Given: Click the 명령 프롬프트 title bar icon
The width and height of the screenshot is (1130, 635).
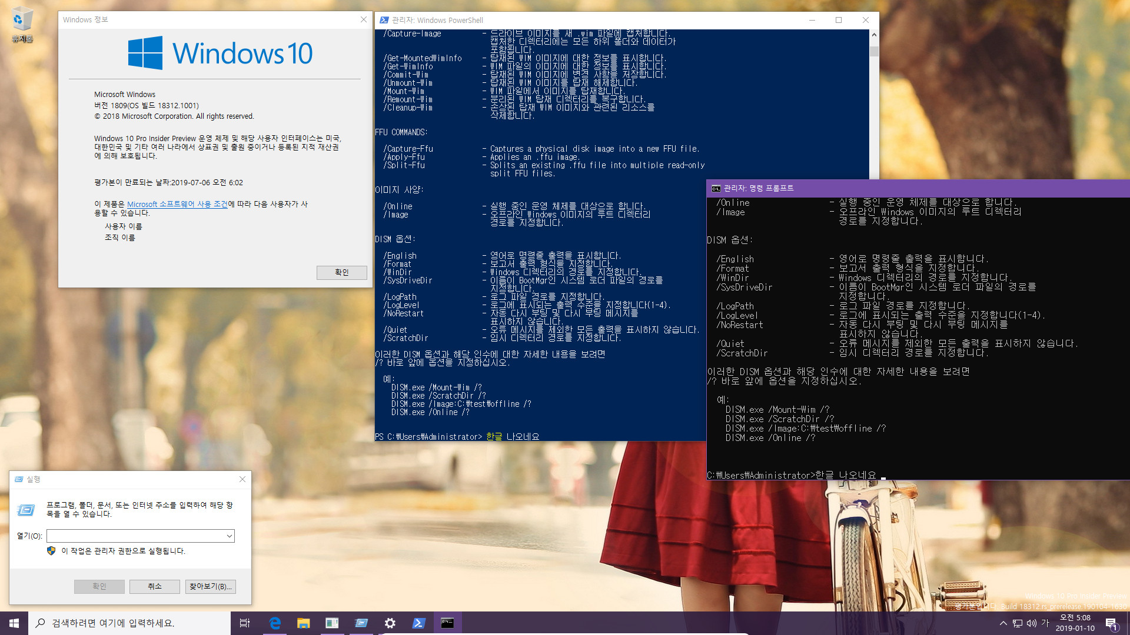Looking at the screenshot, I should [716, 189].
